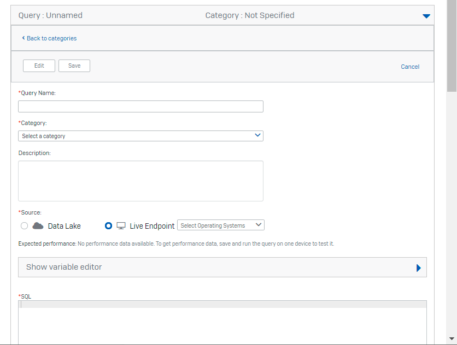Image resolution: width=457 pixels, height=345 pixels.
Task: Click inside the Description text area
Action: (140, 180)
